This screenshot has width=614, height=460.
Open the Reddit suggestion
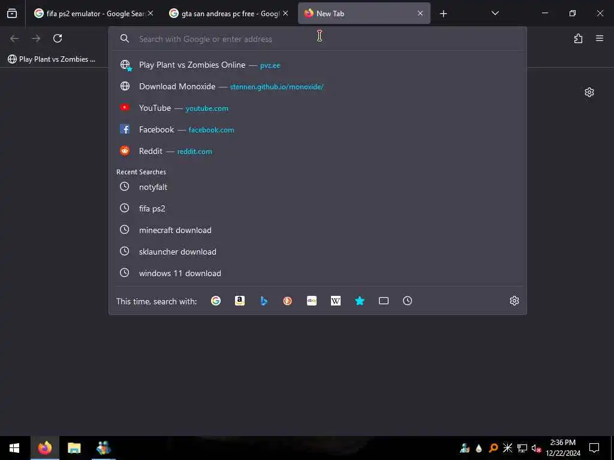[x=317, y=151]
